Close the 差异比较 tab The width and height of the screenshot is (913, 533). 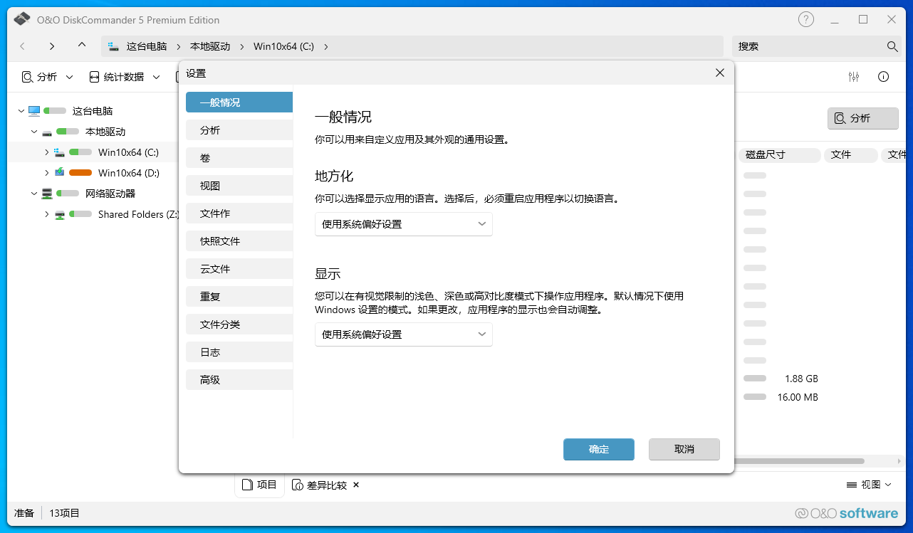pos(355,485)
